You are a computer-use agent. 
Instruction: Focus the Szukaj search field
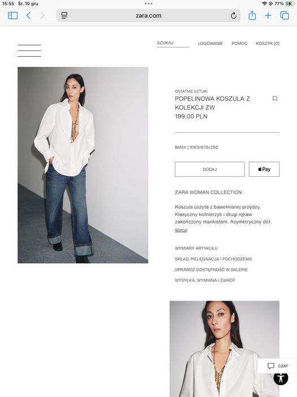173,43
